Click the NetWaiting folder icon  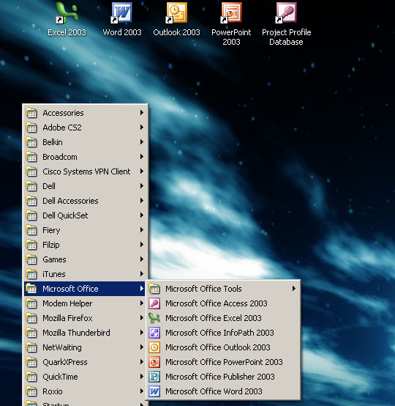click(31, 347)
